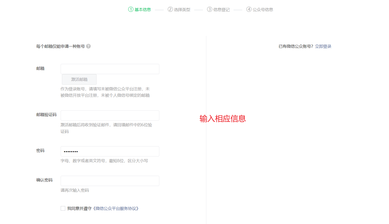The height and width of the screenshot is (224, 389).
Task: Click the step 2 circle number icon
Action: (170, 9)
